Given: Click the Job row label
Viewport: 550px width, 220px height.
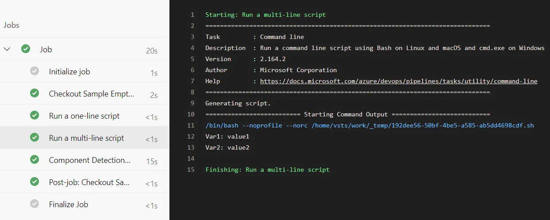Looking at the screenshot, I should [46, 50].
